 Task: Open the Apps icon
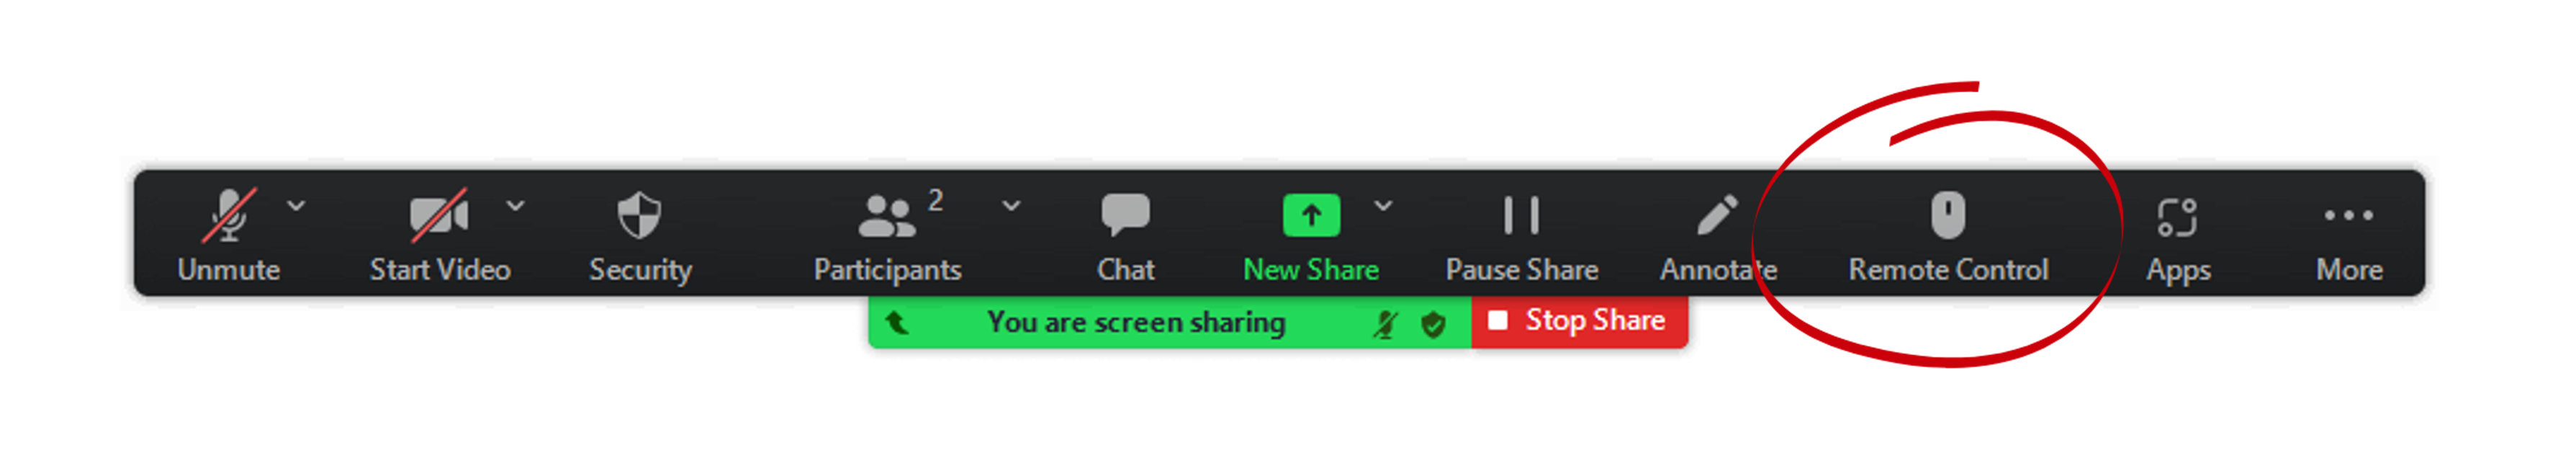click(2177, 217)
